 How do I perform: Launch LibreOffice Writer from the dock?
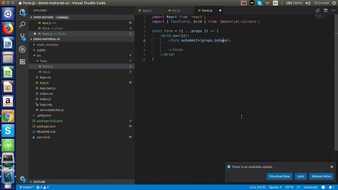pyautogui.click(x=8, y=43)
